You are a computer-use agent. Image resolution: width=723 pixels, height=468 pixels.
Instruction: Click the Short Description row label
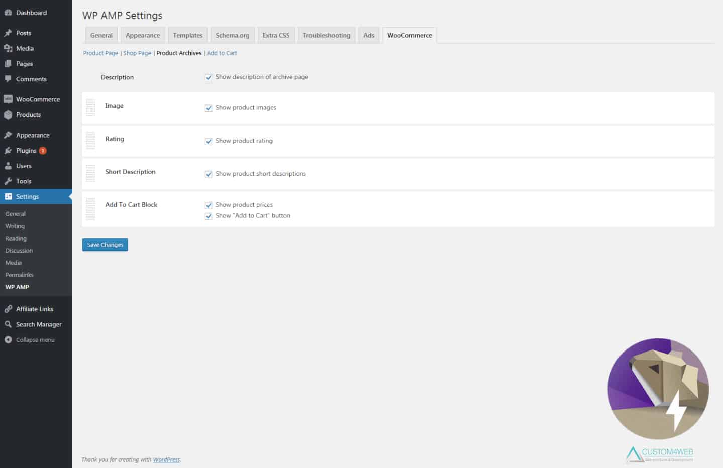pyautogui.click(x=130, y=172)
